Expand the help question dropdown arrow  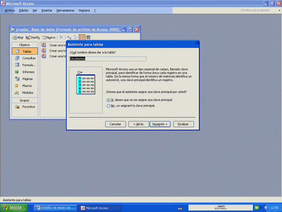pyautogui.click(x=279, y=10)
